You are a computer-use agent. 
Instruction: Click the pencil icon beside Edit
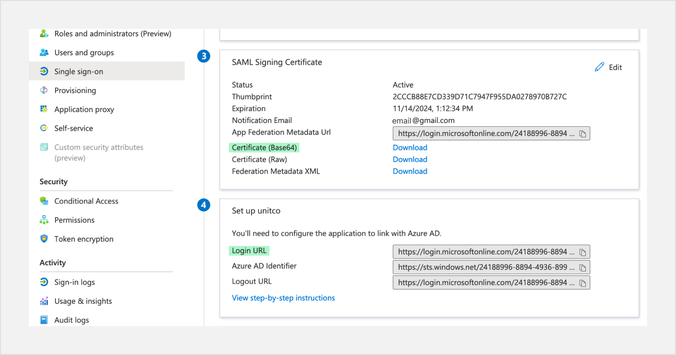[x=599, y=67]
